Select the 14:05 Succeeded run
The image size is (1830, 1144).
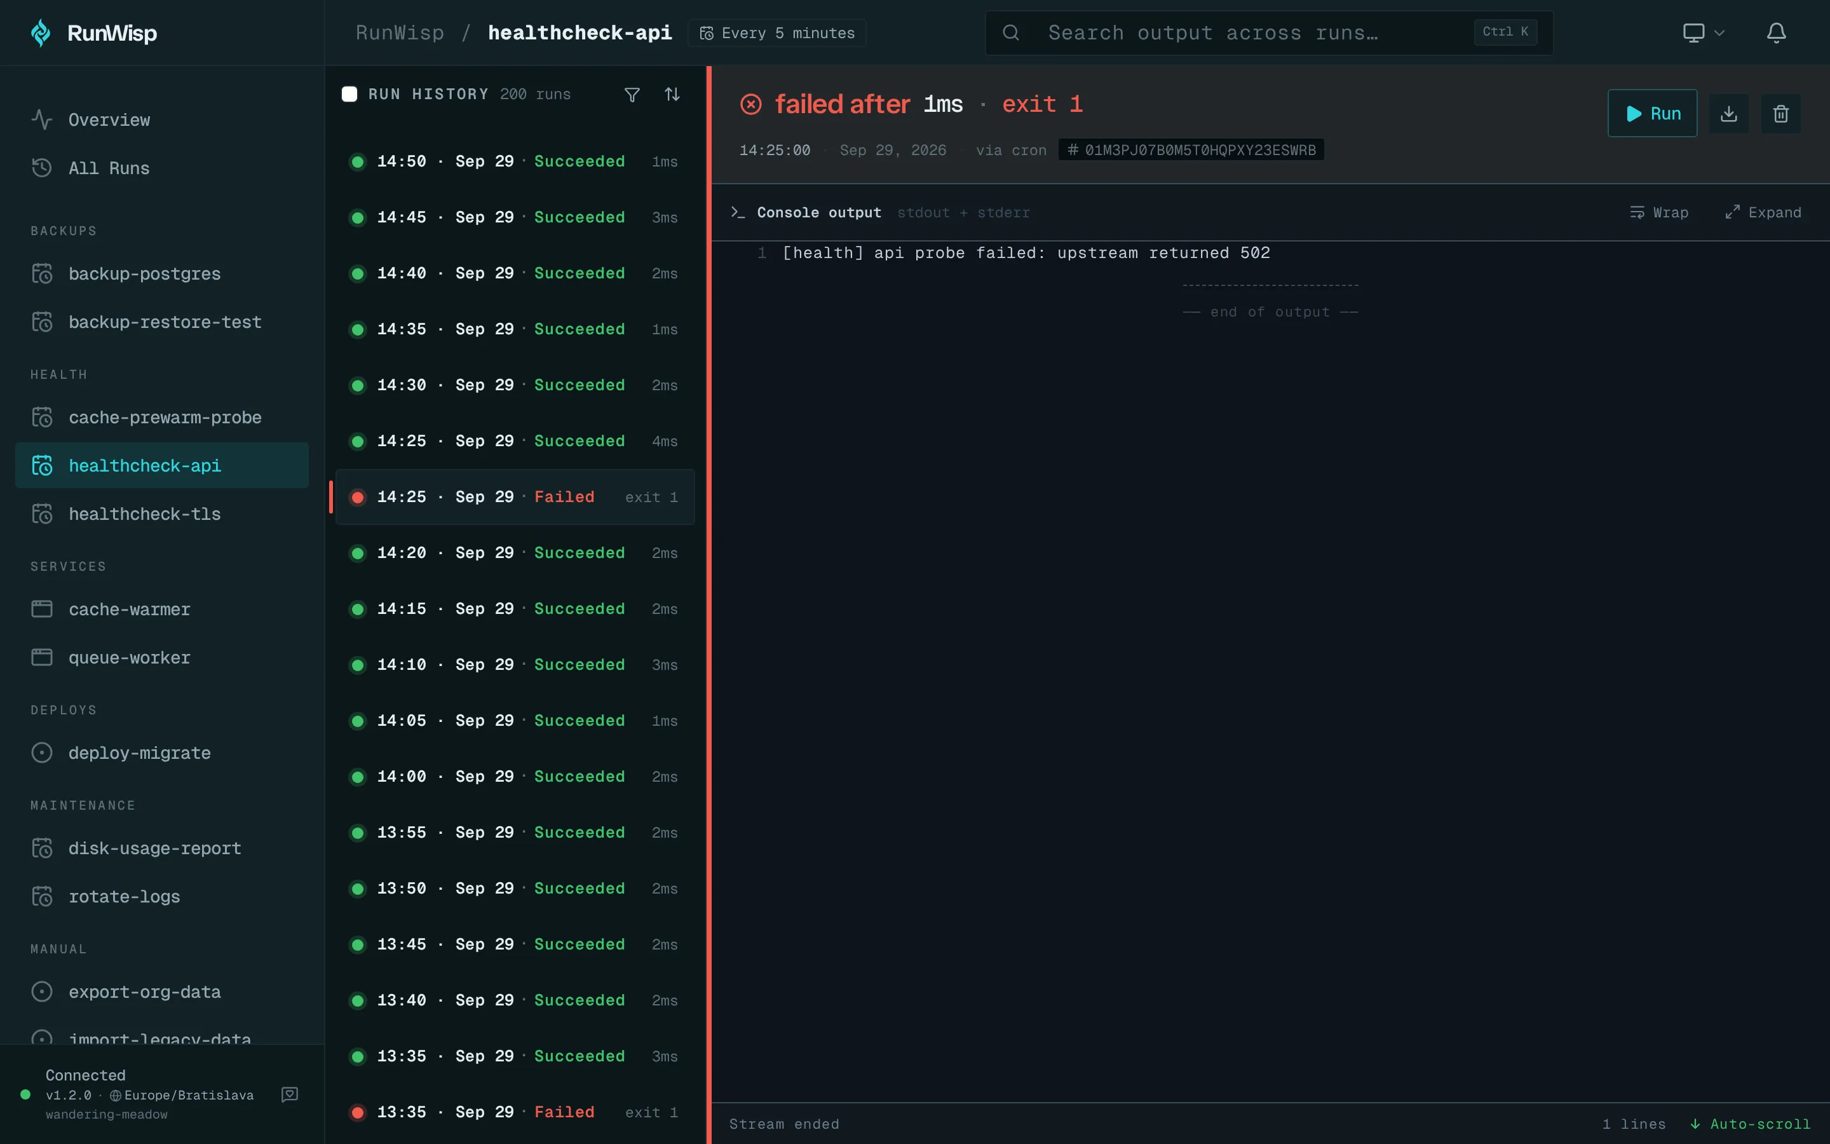point(515,721)
